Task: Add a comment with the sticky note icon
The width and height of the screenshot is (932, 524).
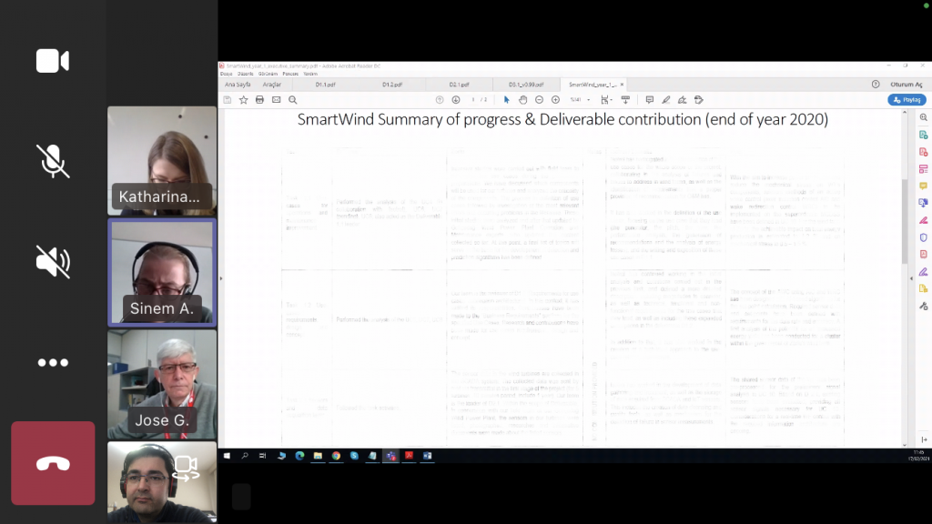Action: (649, 100)
